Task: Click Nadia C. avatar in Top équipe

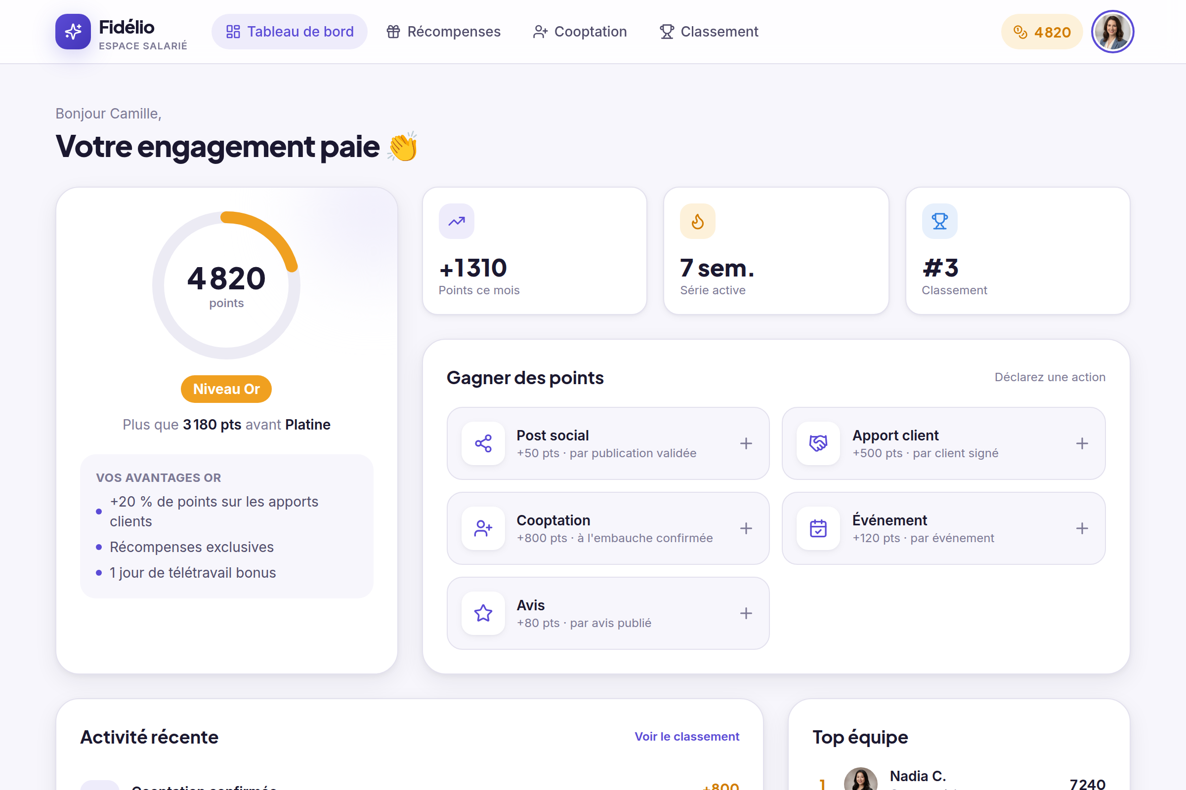Action: (x=861, y=779)
